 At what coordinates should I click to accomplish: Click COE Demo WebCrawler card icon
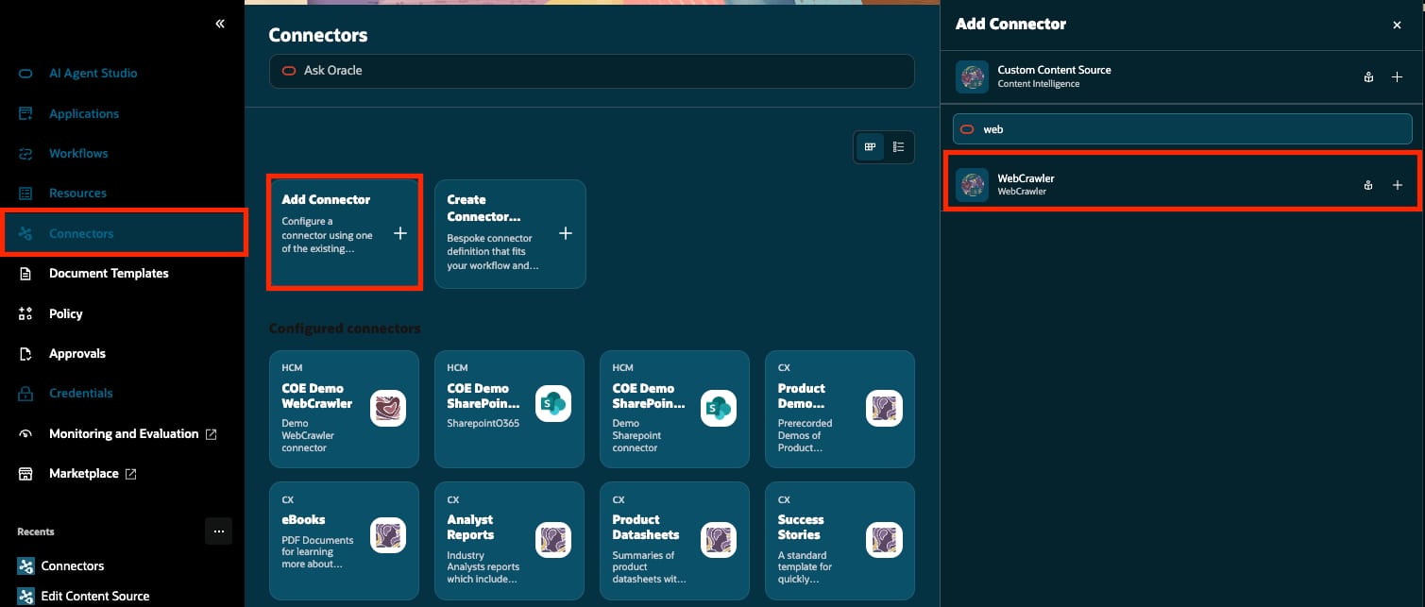click(388, 408)
